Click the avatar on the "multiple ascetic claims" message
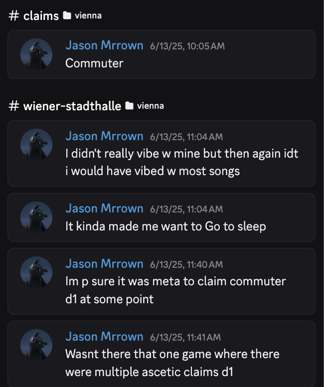324x387 pixels. click(x=36, y=346)
